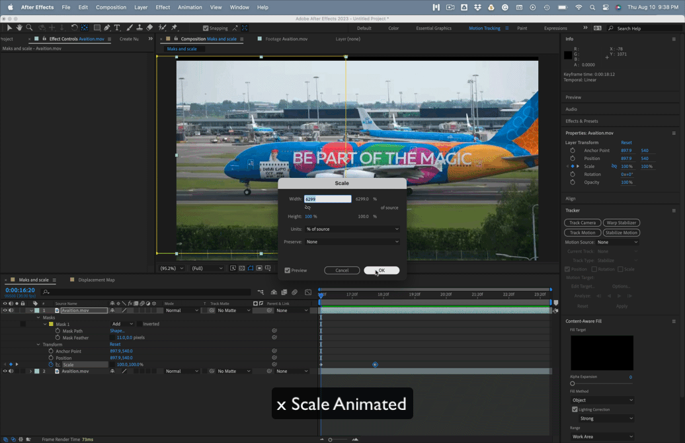The width and height of the screenshot is (685, 443).
Task: Expand layer 2 Avaition.mov properties
Action: pyautogui.click(x=30, y=372)
